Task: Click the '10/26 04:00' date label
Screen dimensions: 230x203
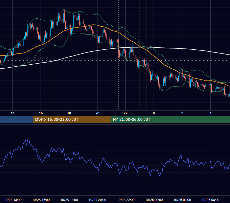Action: (210, 200)
